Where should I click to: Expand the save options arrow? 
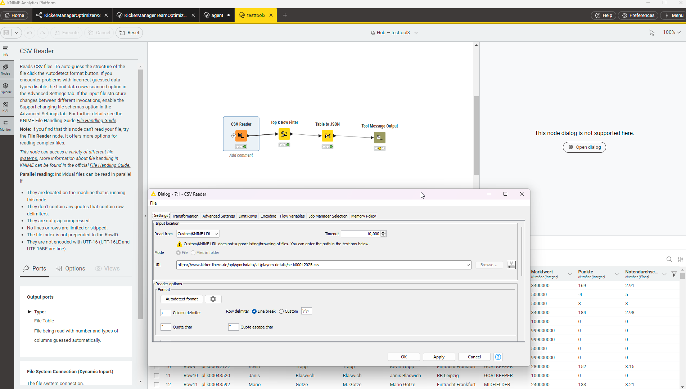17,33
